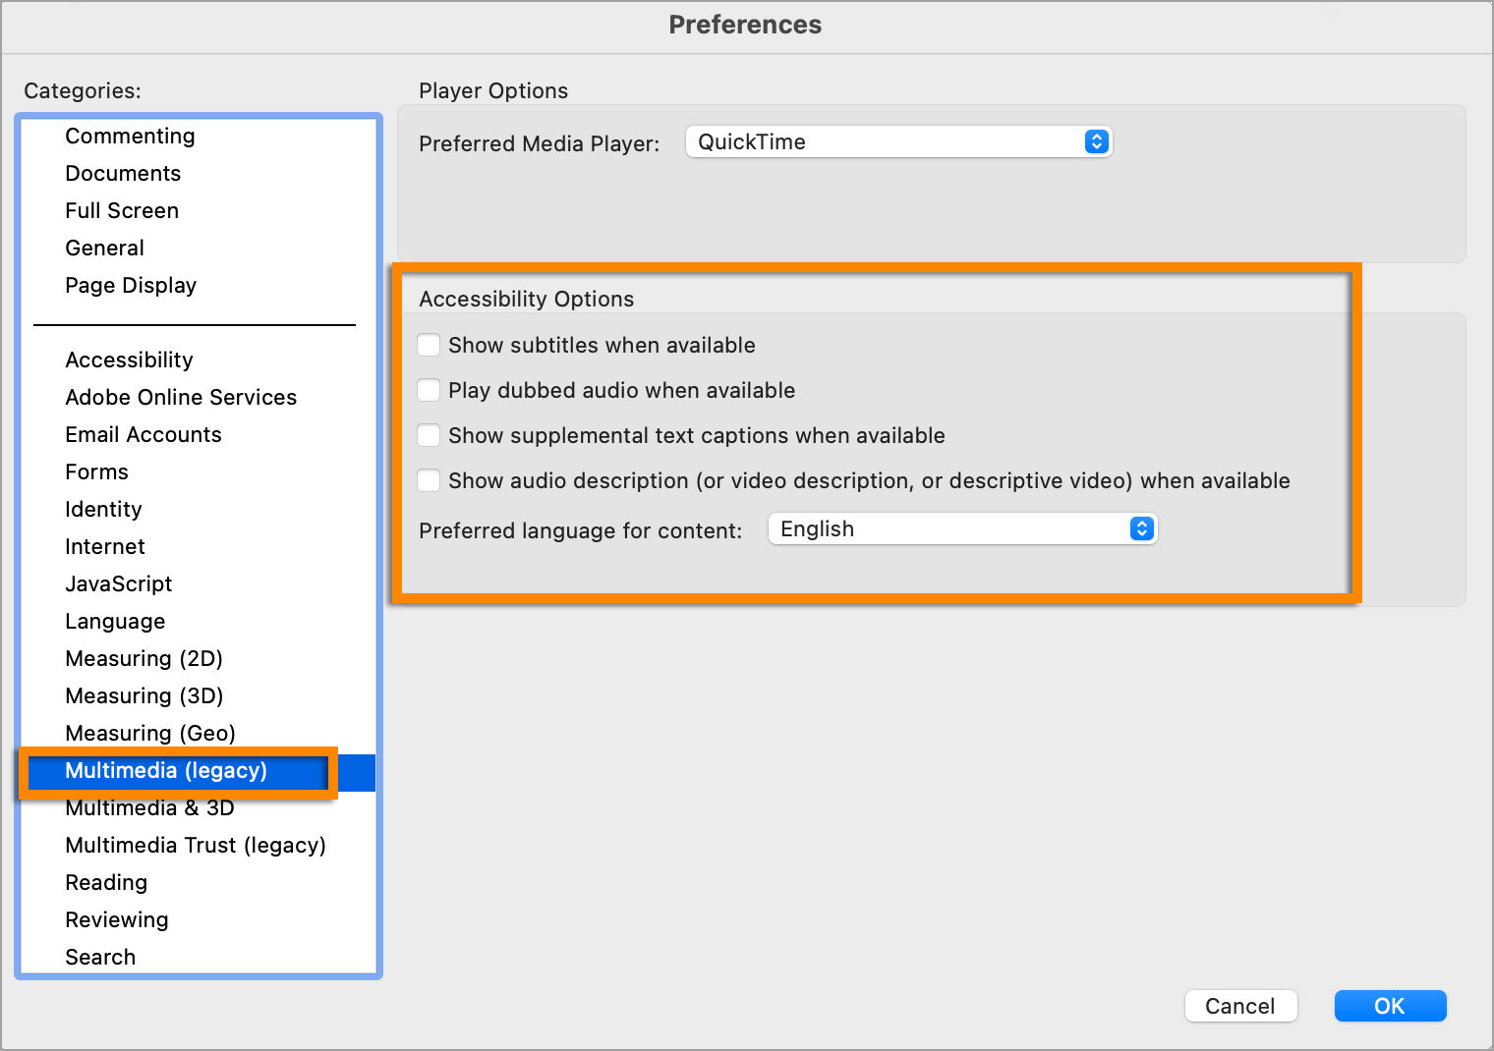This screenshot has height=1051, width=1494.
Task: Enable Show subtitles when available
Action: pos(429,345)
